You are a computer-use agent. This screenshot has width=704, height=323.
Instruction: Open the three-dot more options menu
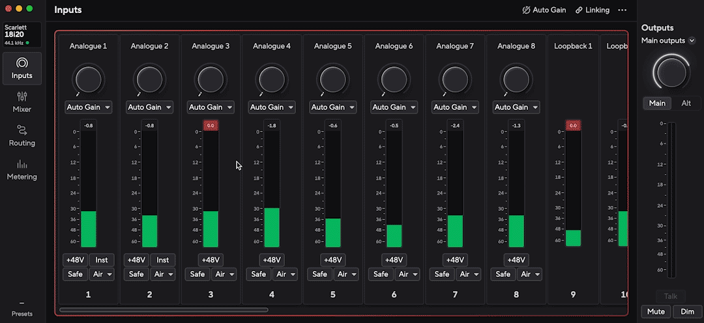622,10
